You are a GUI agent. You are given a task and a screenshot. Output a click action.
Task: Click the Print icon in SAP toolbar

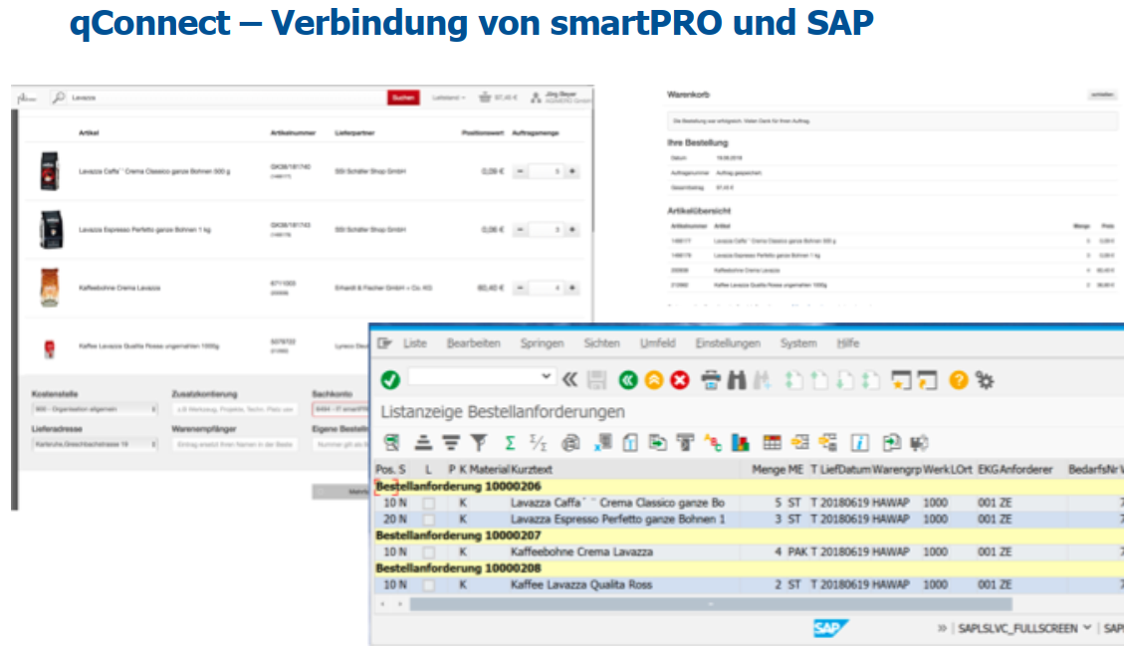(x=711, y=380)
